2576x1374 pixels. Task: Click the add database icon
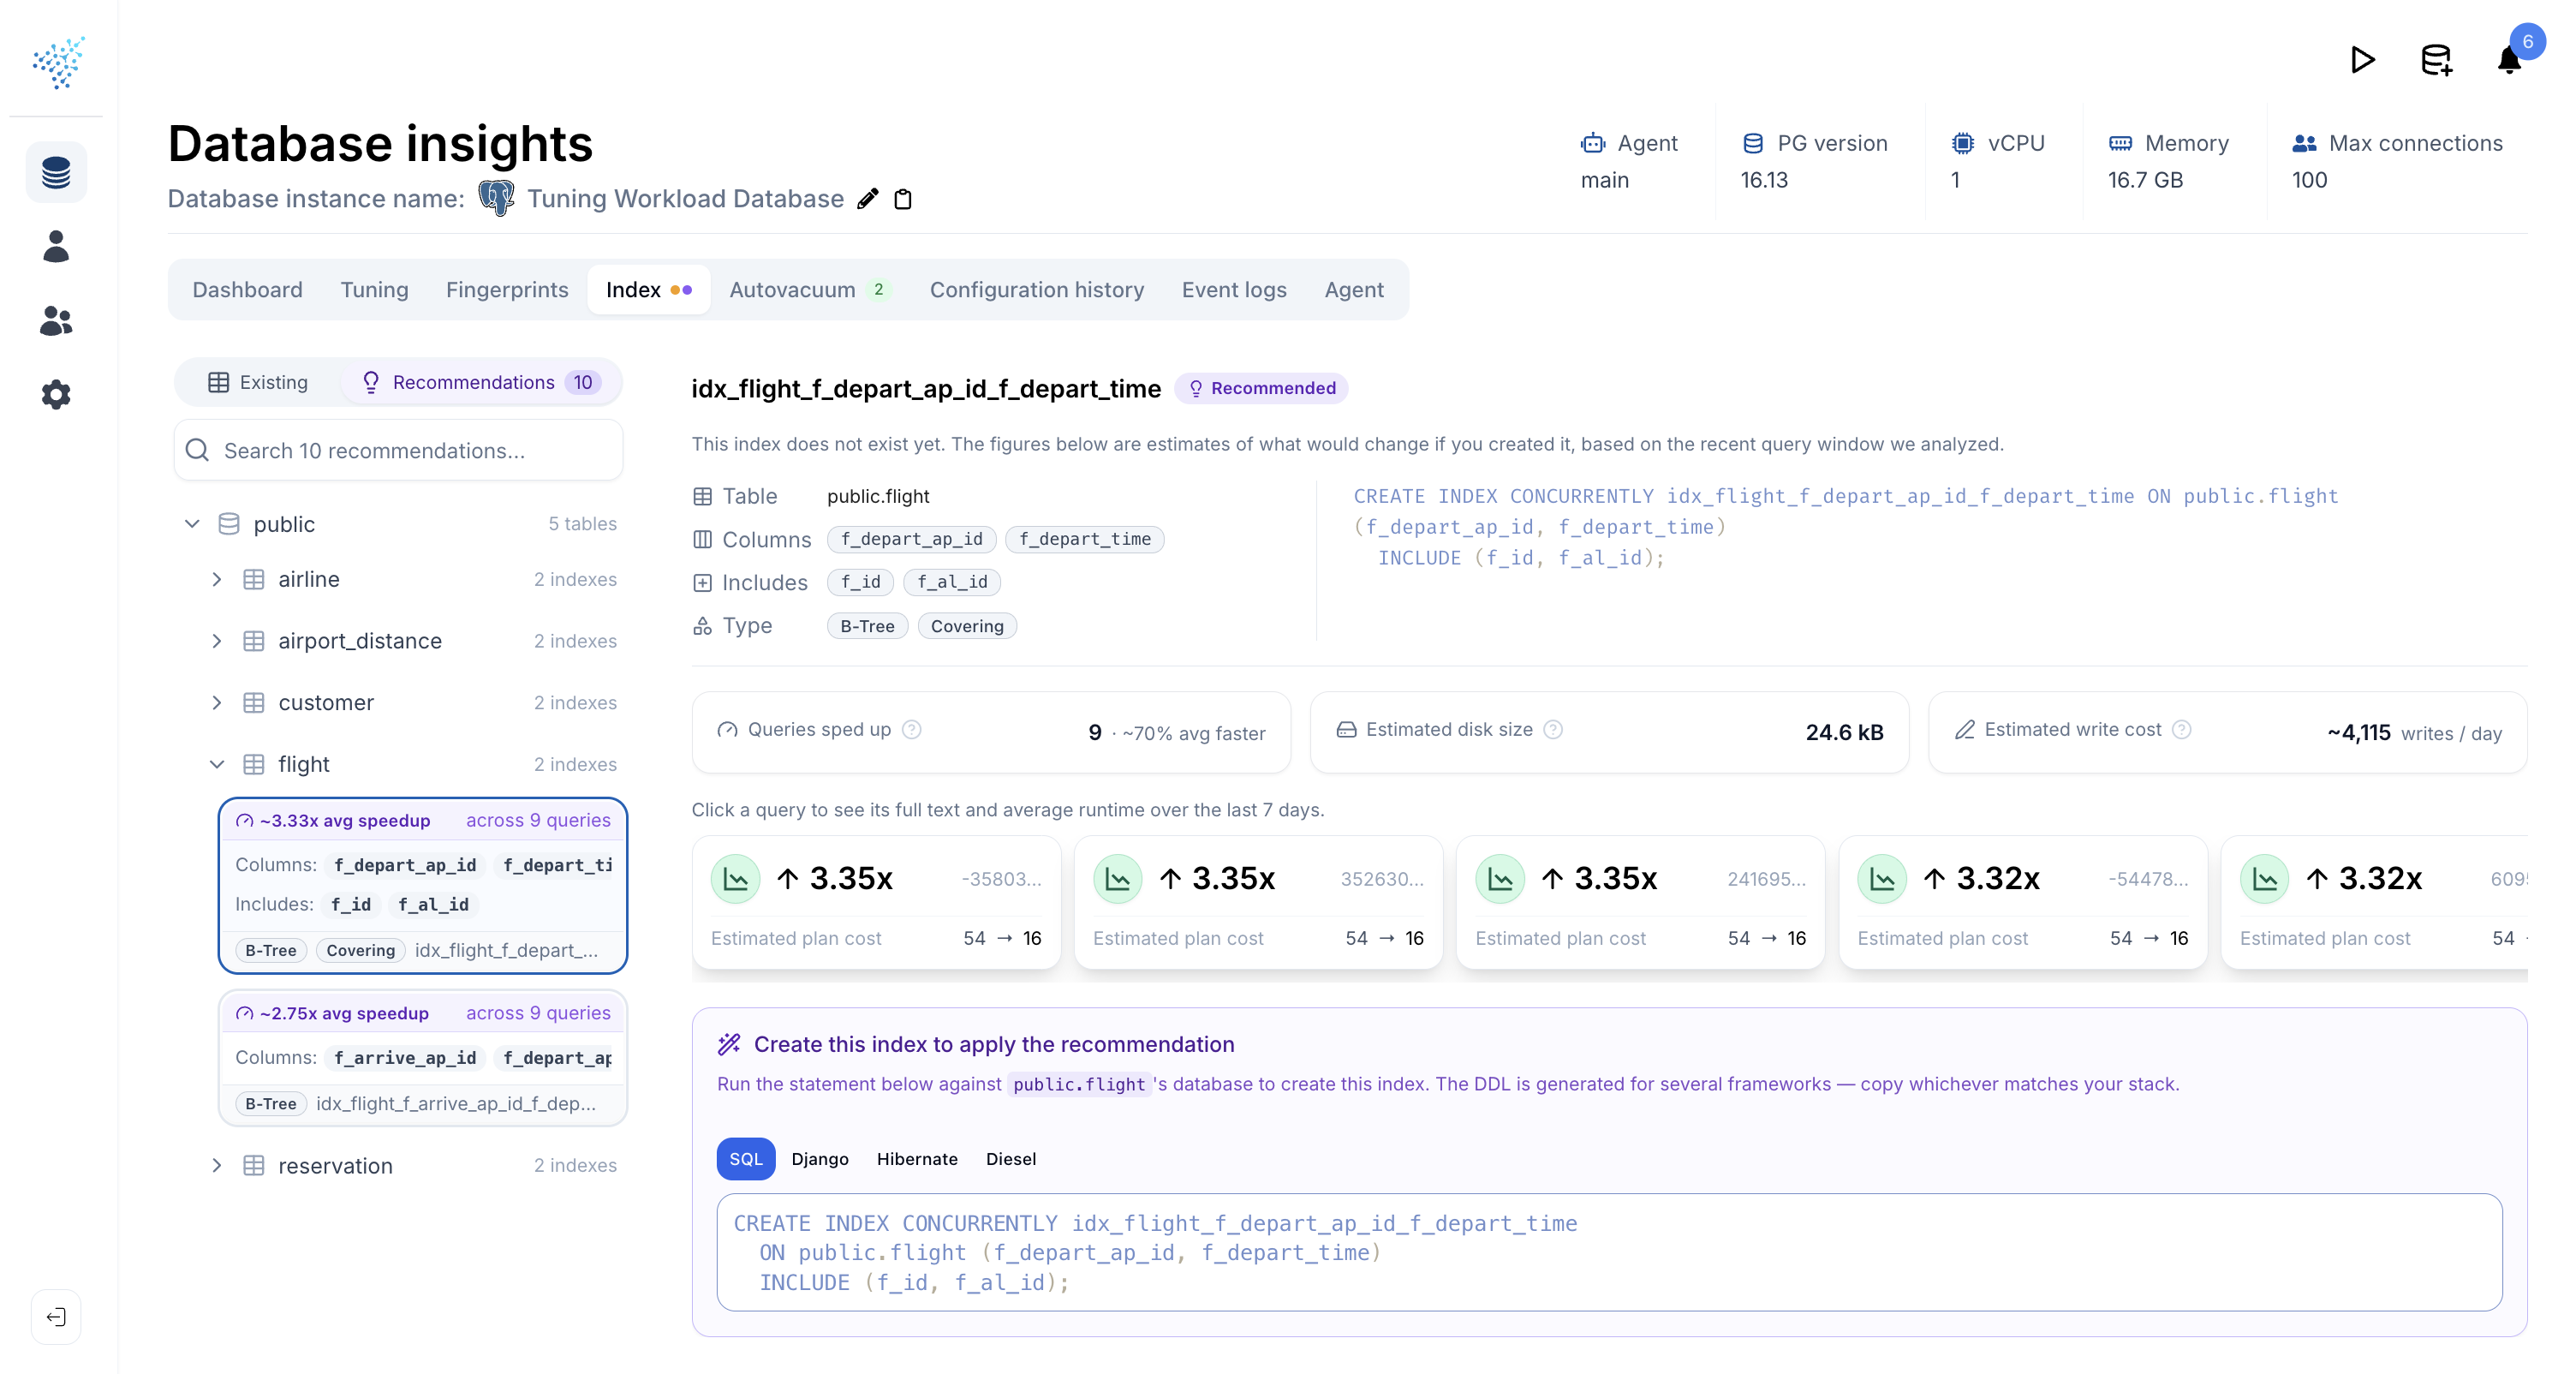coord(2436,60)
